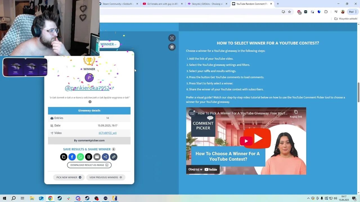Open the blue shield extension
Viewport: 360px width, 202px height.
coord(319,12)
